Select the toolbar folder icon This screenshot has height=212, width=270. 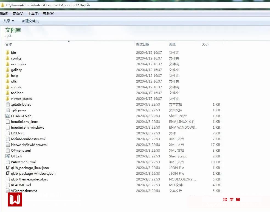[8, 93]
